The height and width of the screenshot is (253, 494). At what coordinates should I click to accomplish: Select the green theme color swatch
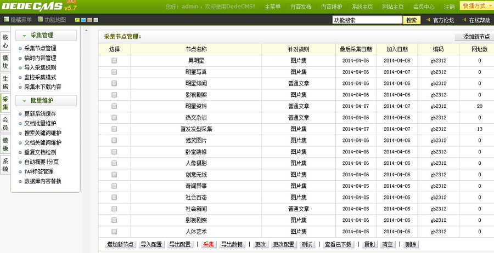click(77, 20)
